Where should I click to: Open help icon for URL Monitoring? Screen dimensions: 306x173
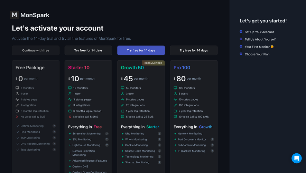pos(159,133)
